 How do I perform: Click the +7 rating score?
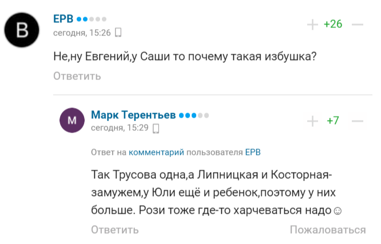point(332,121)
